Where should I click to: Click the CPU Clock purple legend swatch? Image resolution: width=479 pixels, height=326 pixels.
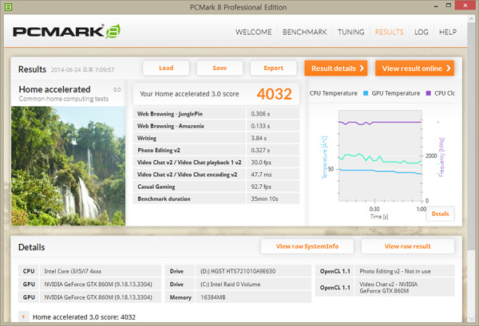click(x=428, y=93)
